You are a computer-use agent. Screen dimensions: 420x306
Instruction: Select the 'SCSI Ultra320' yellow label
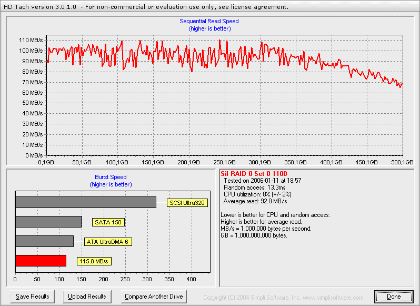point(187,203)
